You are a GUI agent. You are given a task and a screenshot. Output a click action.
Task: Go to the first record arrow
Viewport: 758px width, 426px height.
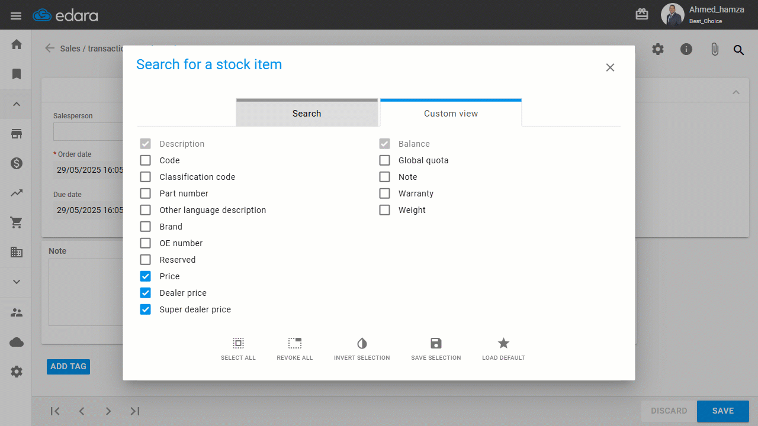click(x=55, y=411)
